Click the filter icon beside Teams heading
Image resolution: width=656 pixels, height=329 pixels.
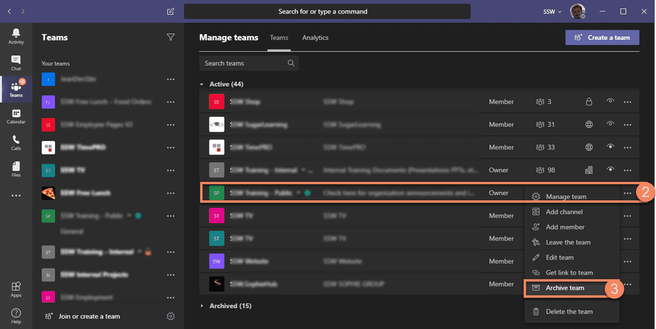coord(170,37)
